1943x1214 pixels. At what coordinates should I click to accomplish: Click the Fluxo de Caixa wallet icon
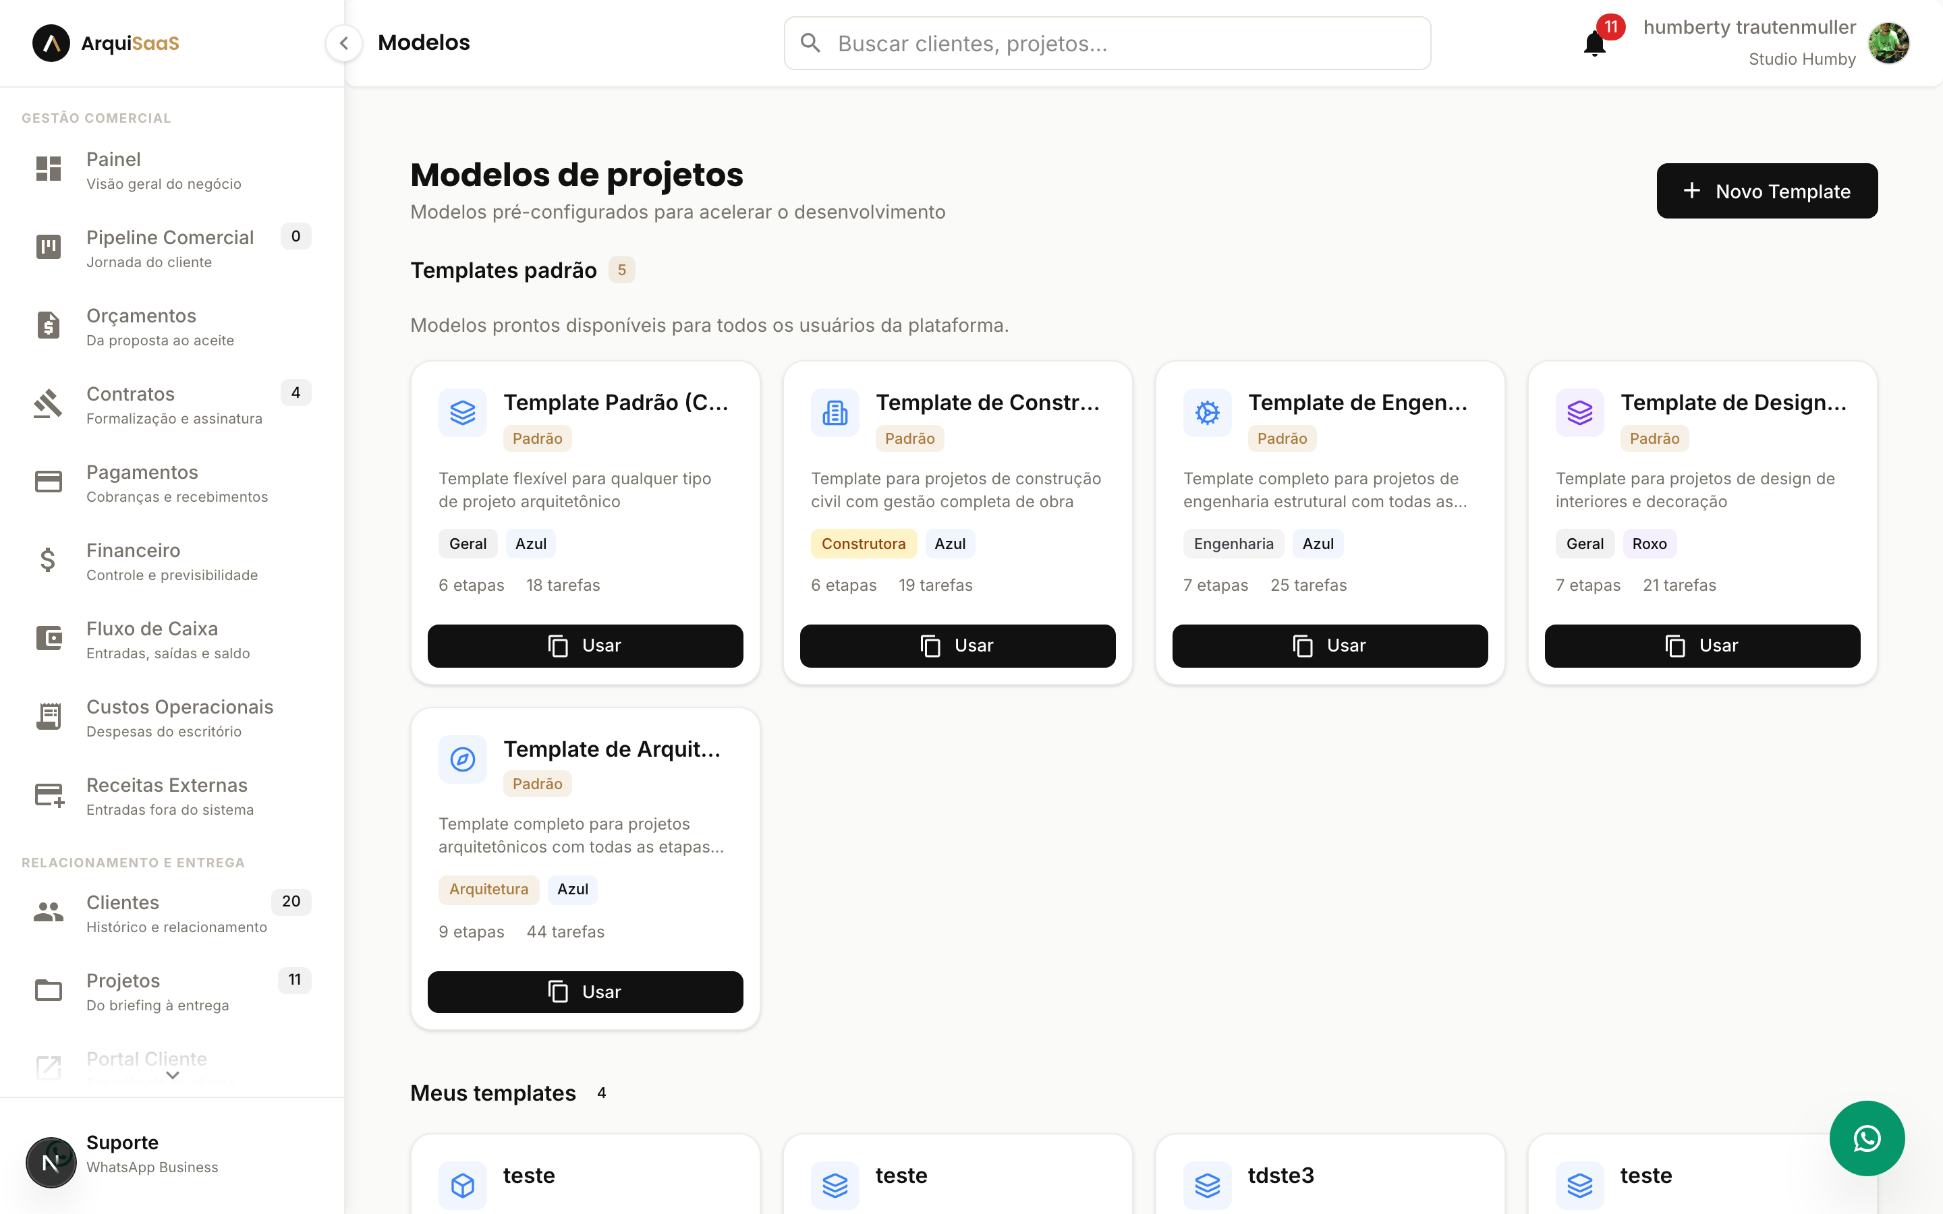(48, 637)
